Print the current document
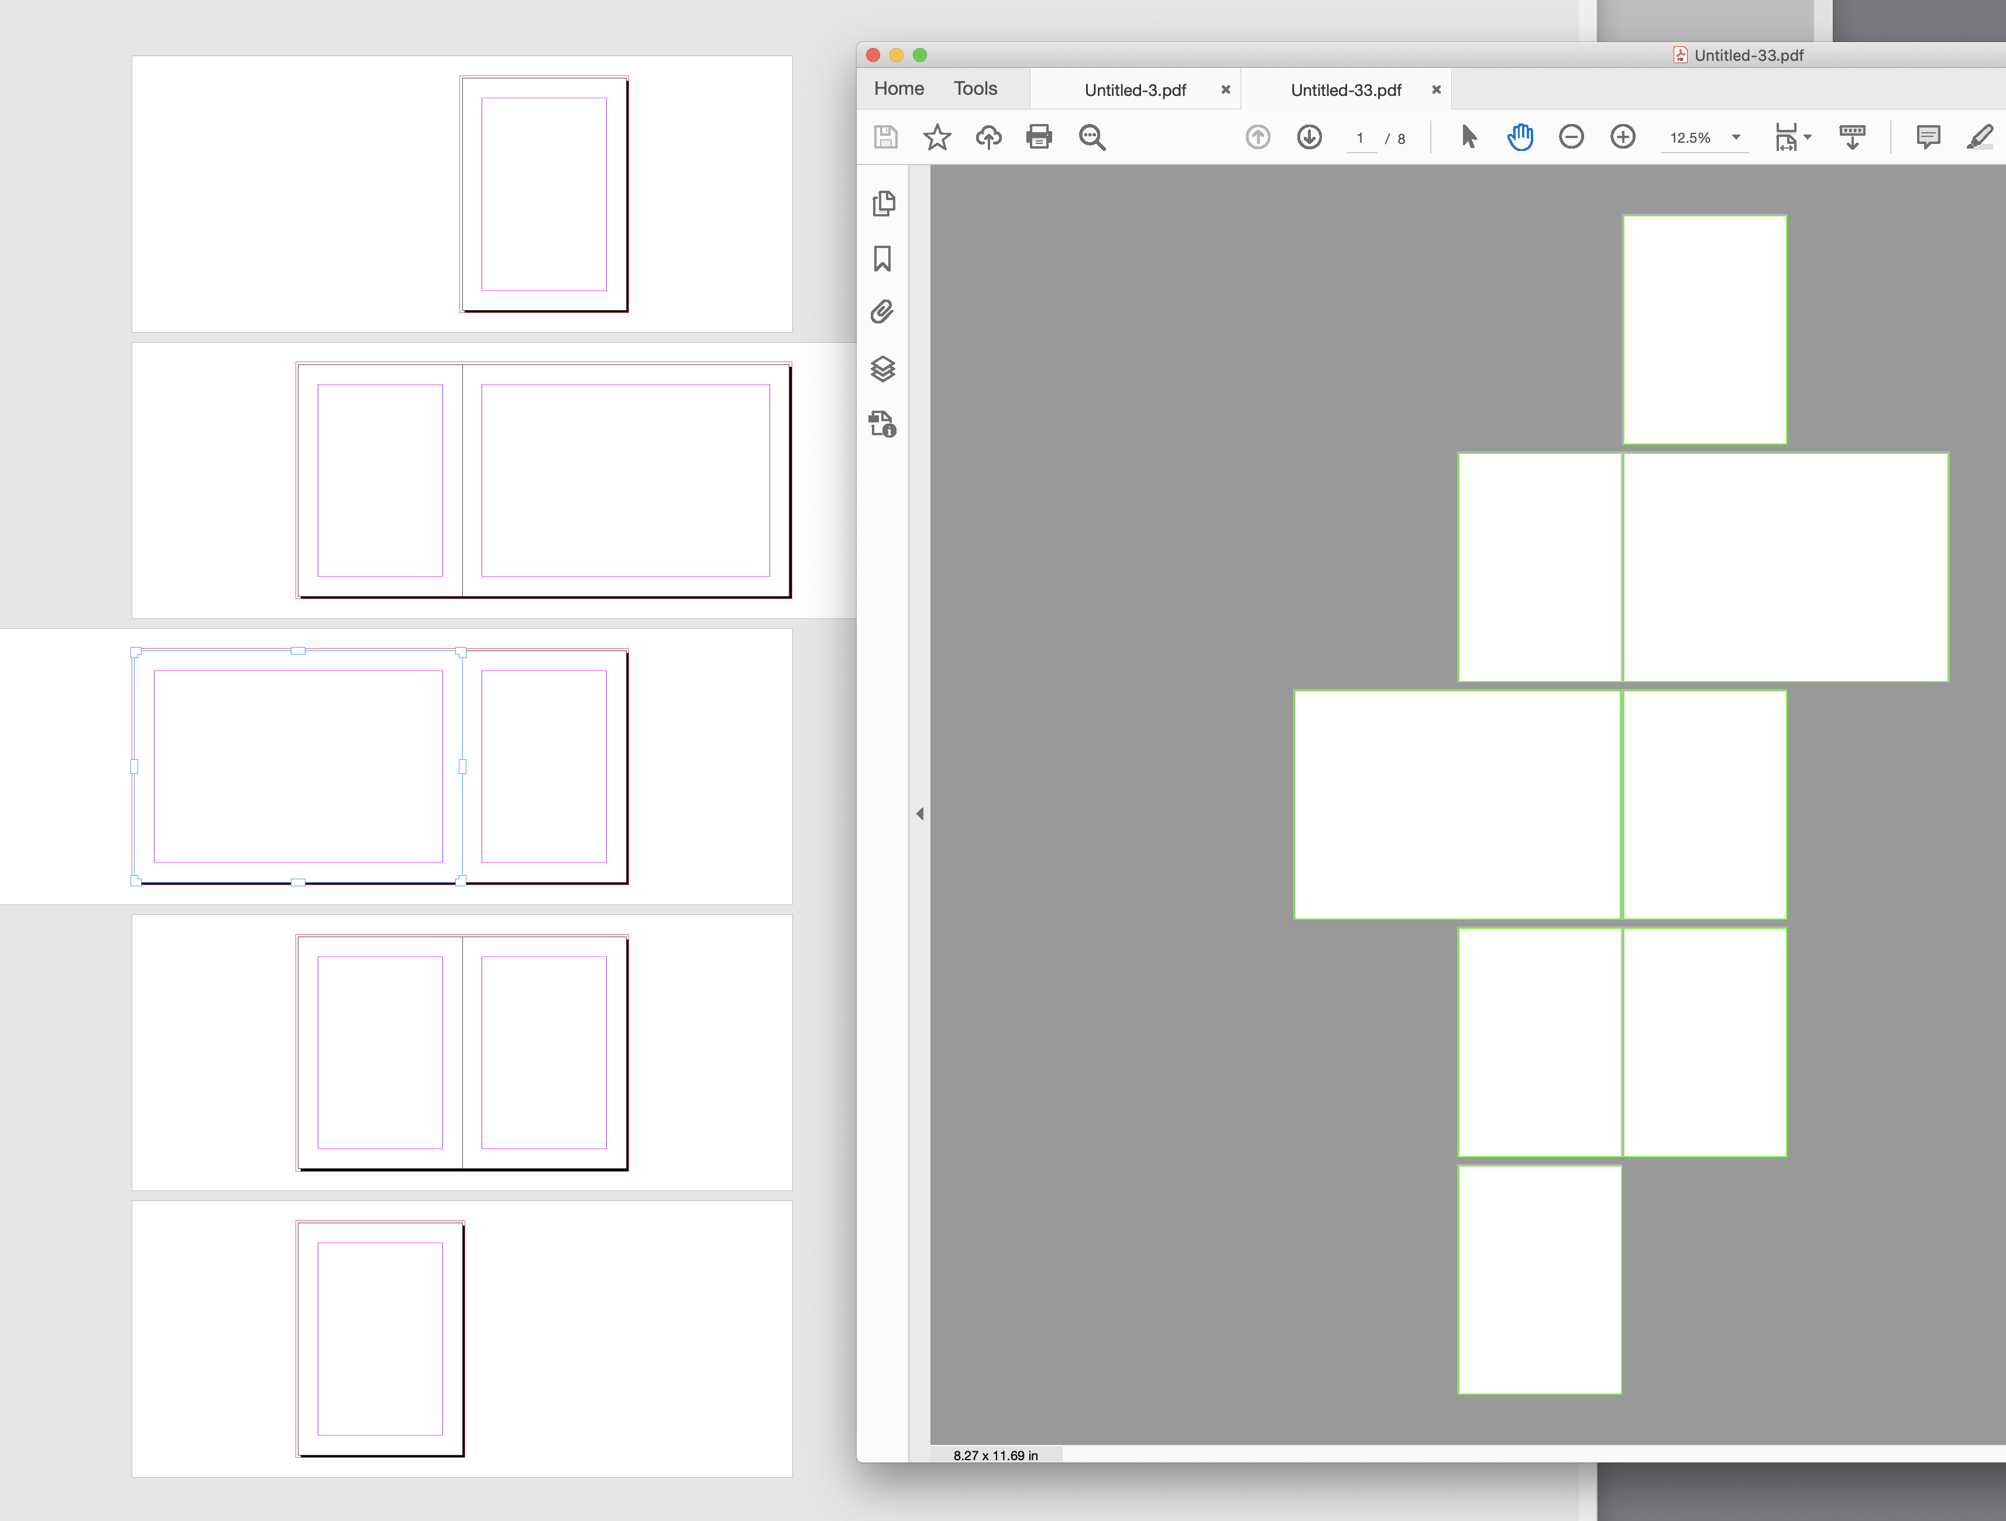The width and height of the screenshot is (2006, 1521). (x=1038, y=137)
